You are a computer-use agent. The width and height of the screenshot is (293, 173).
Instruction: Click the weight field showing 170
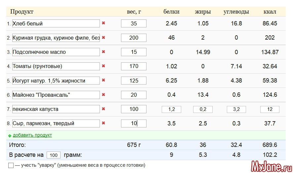pos(134,66)
